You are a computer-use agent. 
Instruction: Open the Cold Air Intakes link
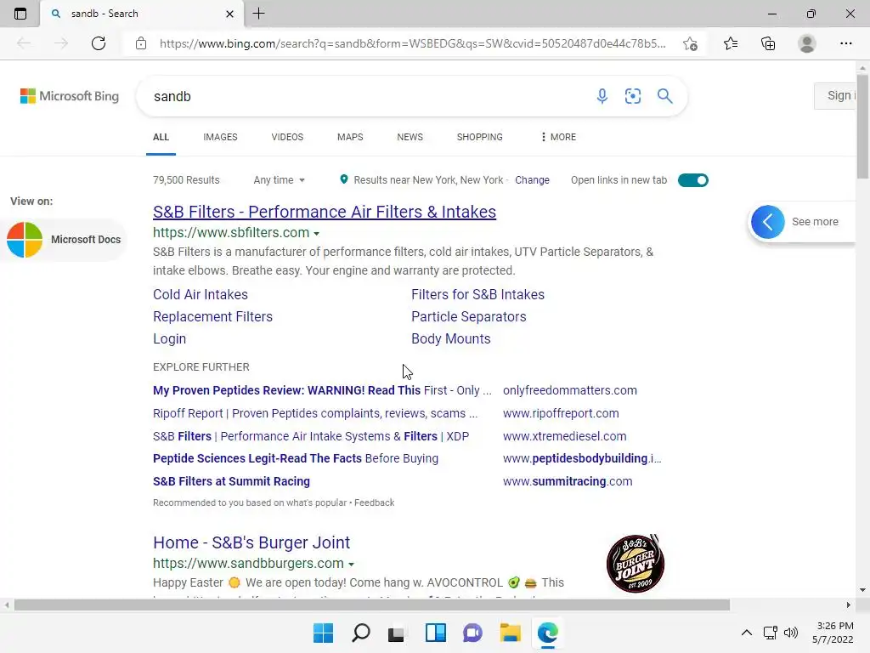click(201, 294)
